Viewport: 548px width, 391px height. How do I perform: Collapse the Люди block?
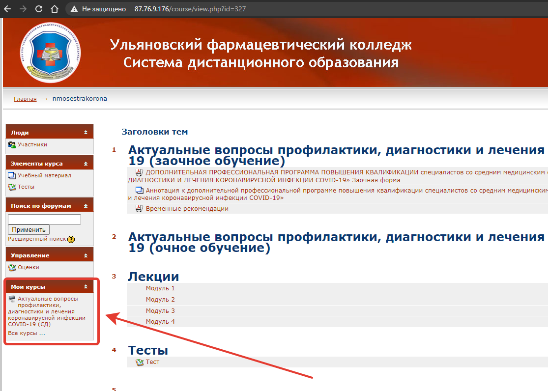86,133
